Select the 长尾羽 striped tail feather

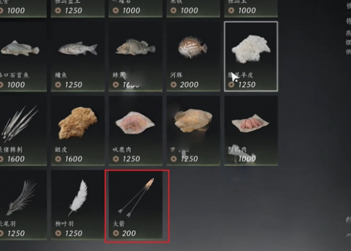[23, 205]
